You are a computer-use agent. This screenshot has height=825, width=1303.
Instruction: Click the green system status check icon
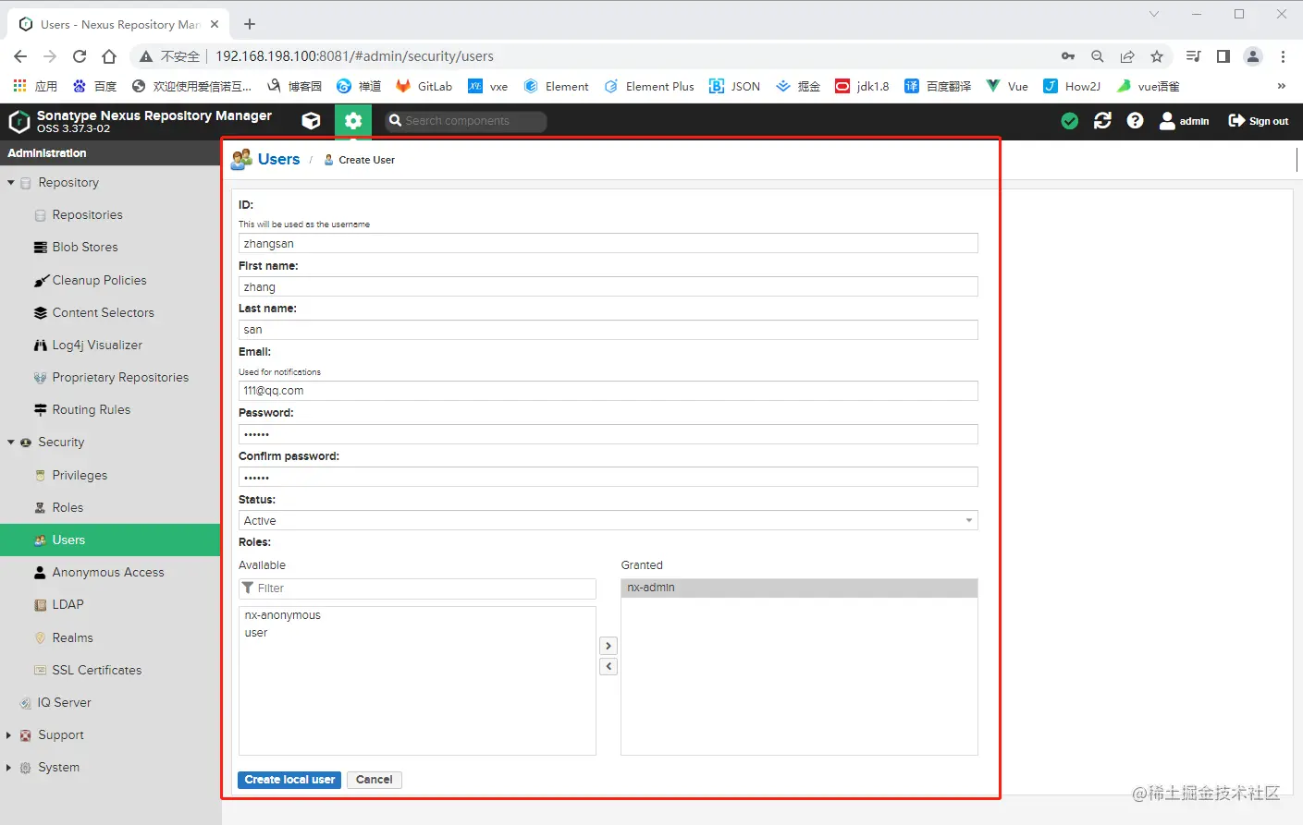(1070, 121)
